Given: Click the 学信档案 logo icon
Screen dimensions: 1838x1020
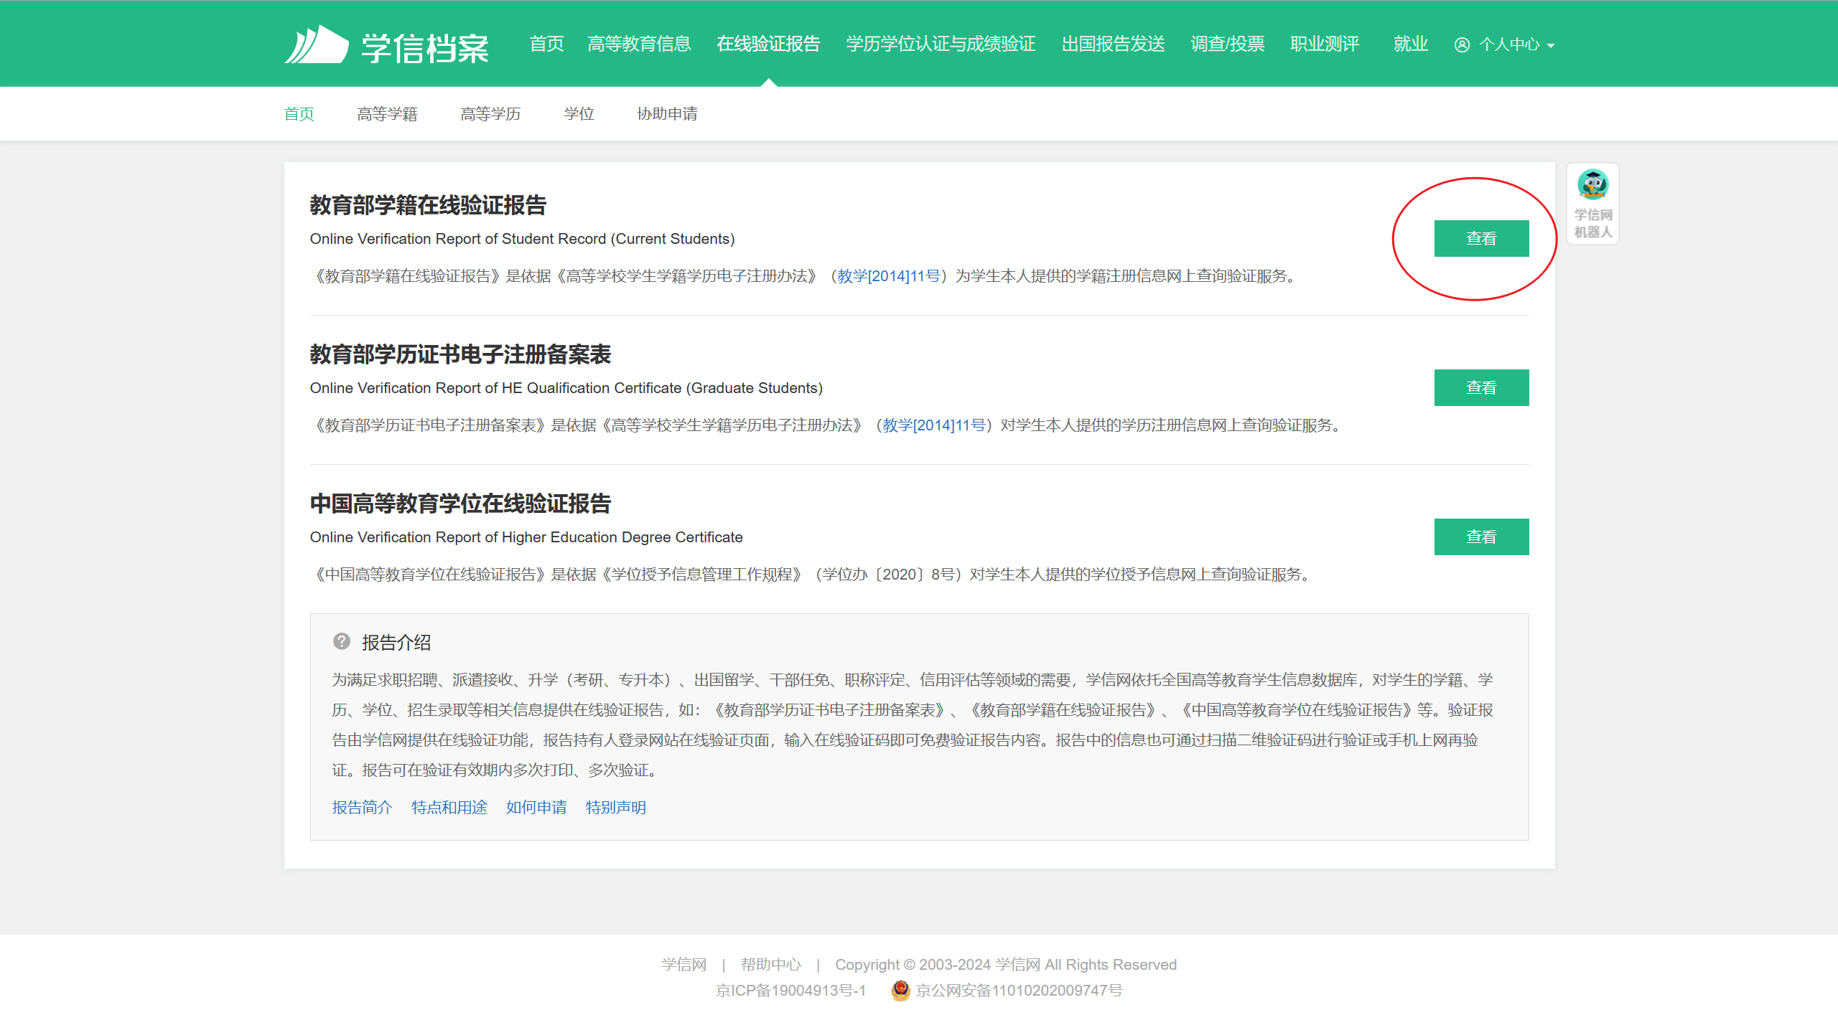Looking at the screenshot, I should [x=317, y=45].
